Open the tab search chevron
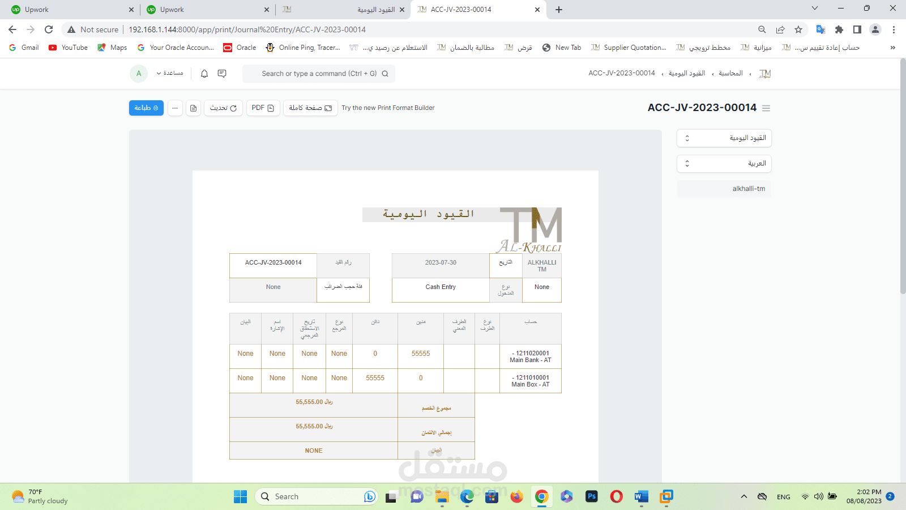This screenshot has width=906, height=510. tap(815, 8)
